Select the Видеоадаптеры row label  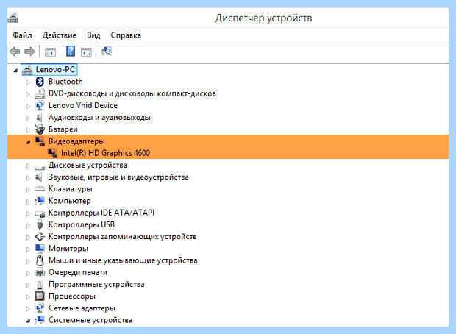76,141
